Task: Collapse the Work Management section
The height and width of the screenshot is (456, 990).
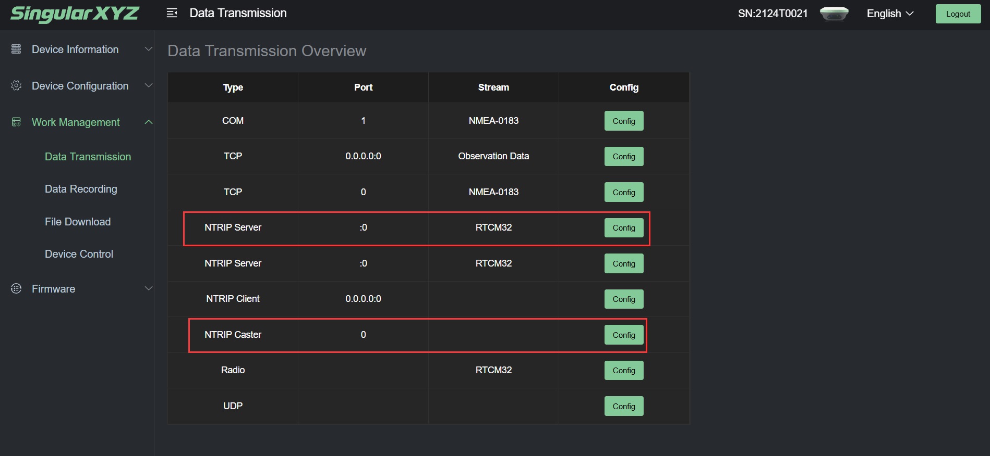Action: 148,122
